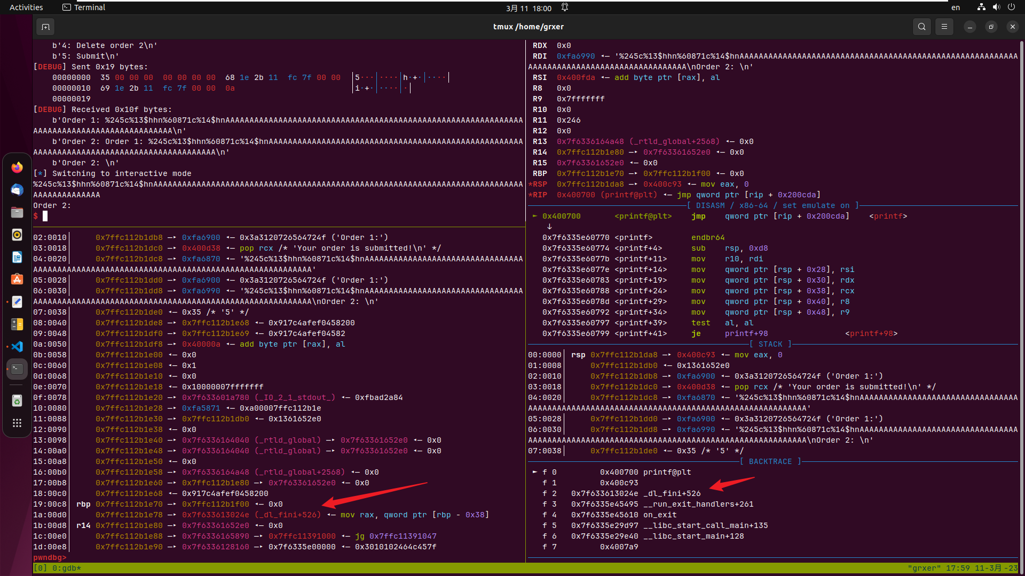Click the Terminal icon in the dock
1025x576 pixels.
pos(17,369)
